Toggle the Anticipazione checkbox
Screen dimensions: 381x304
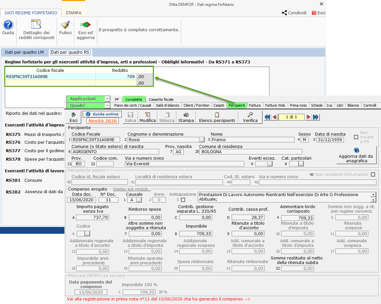pyautogui.click(x=183, y=200)
